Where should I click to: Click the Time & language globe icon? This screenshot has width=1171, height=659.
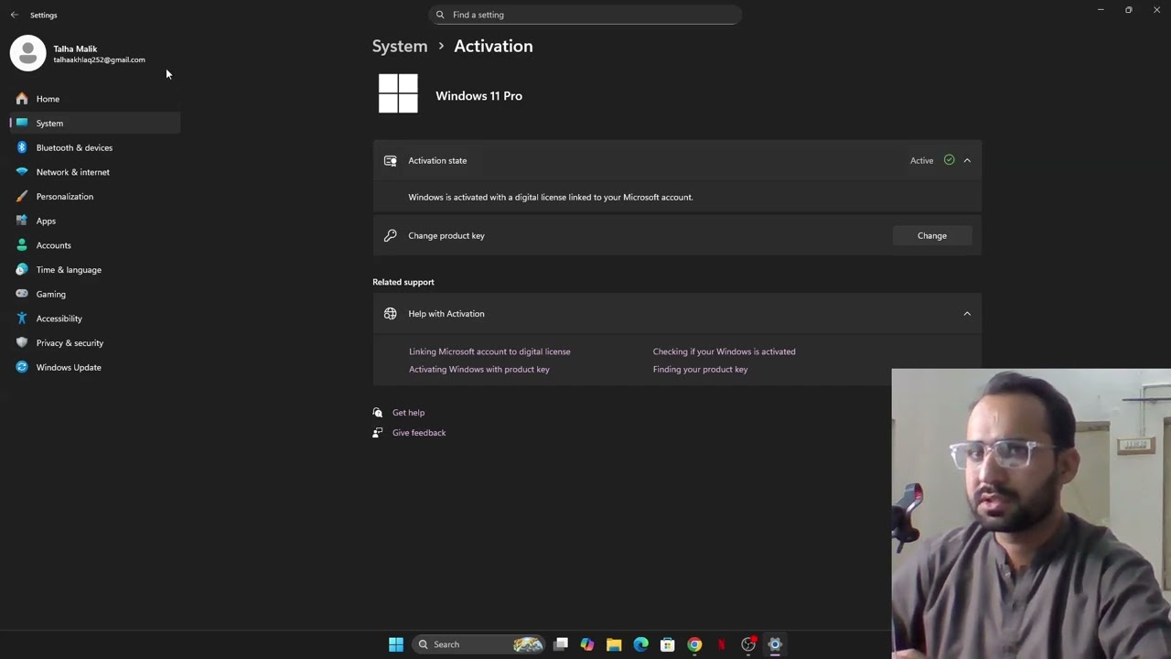coord(22,269)
